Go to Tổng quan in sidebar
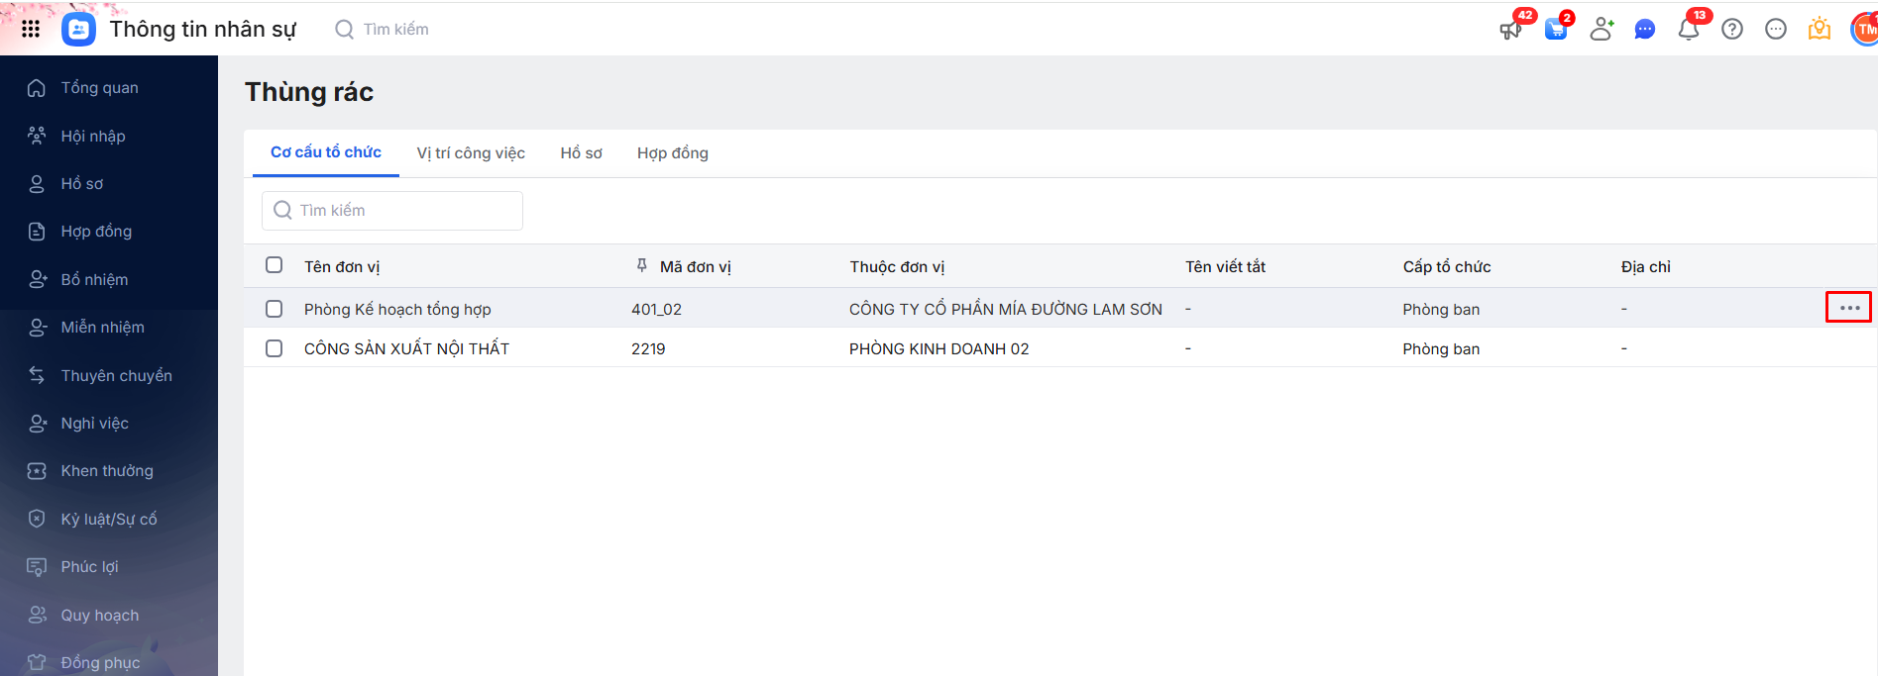 (x=99, y=88)
